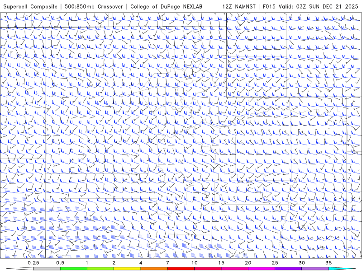The width and height of the screenshot is (362, 271).
Task: Click the gray 0.25–0.5 colorbar segment
Action: 47,269
